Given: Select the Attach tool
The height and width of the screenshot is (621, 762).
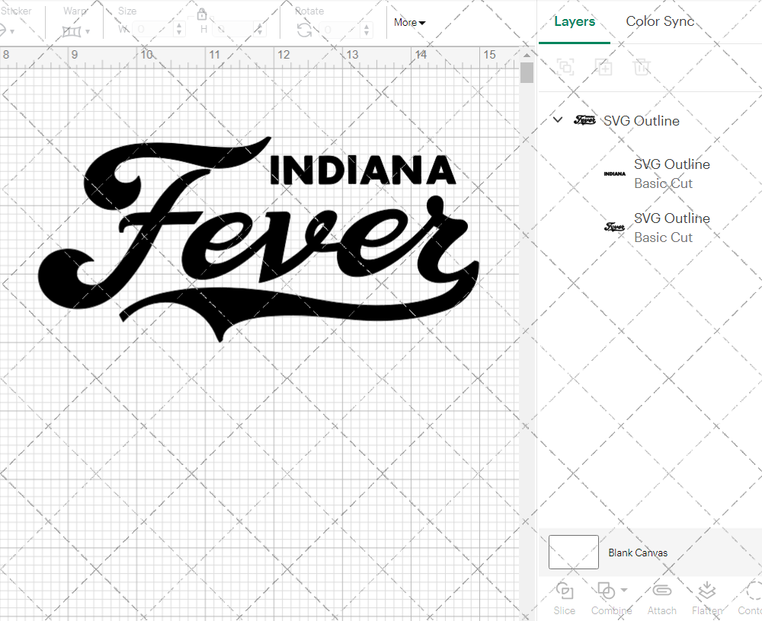Looking at the screenshot, I should click(x=661, y=598).
